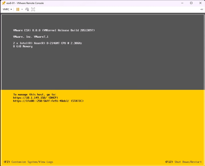This screenshot has width=205, height=166.
Task: Click the esx8-01 window title text
Action: pos(25,3)
